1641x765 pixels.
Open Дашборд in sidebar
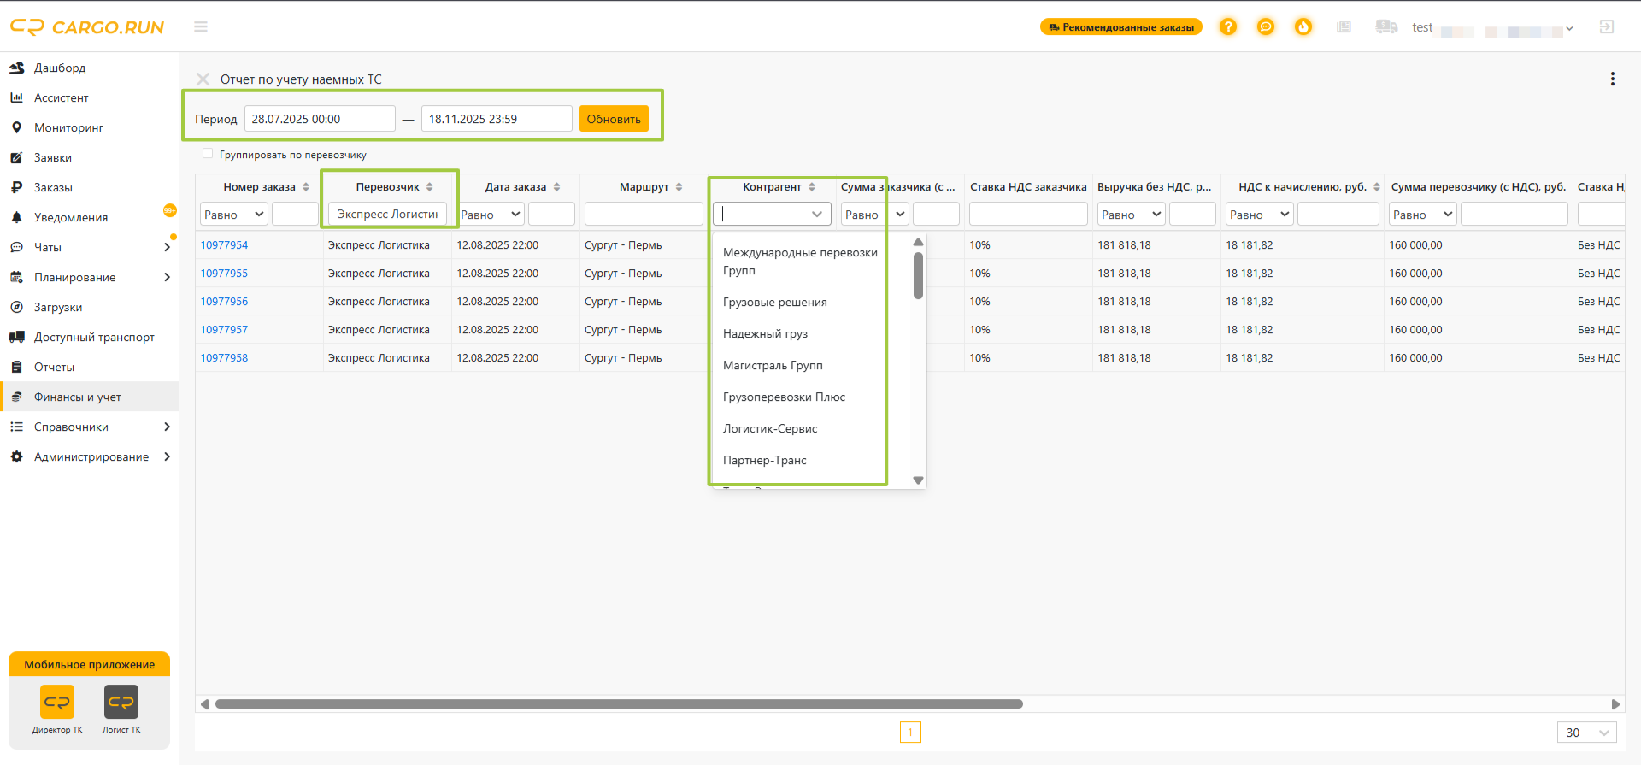[89, 68]
